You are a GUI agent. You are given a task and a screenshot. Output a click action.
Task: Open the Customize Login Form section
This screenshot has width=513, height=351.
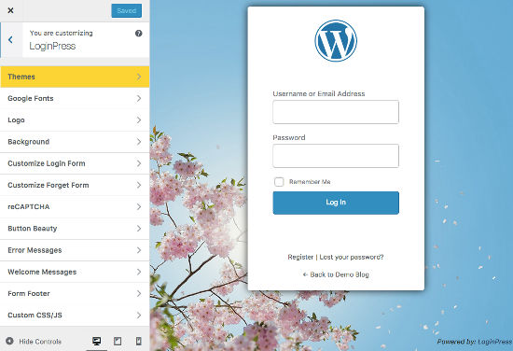point(75,163)
